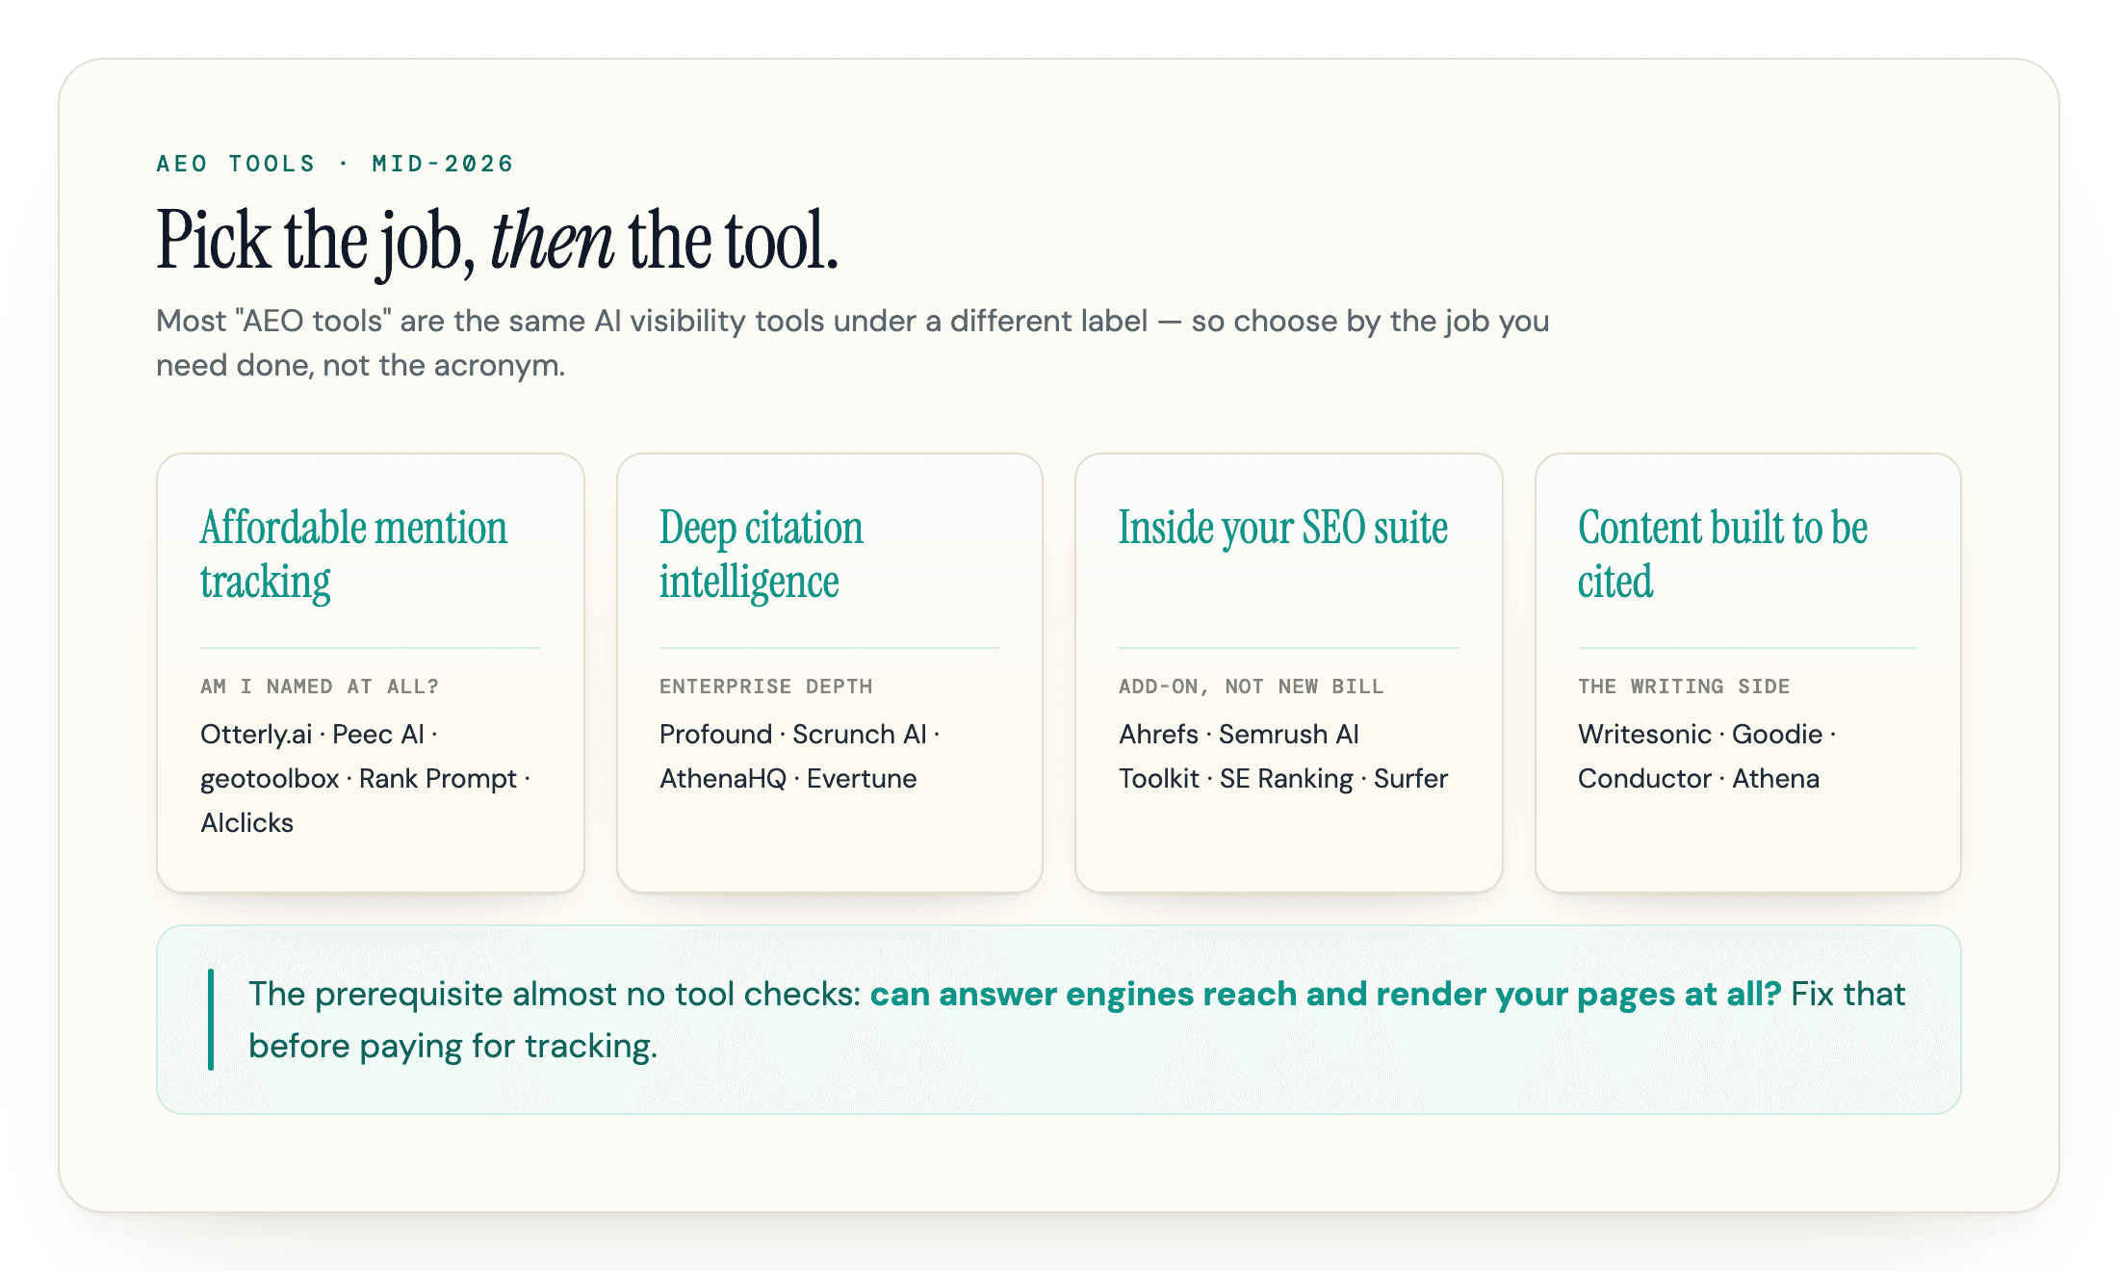
Task: Pick 'Athena' in the content card
Action: [1775, 779]
